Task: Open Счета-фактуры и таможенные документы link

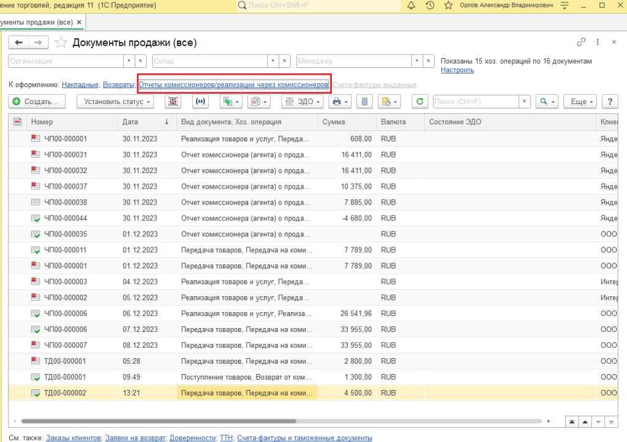Action: pyautogui.click(x=304, y=438)
